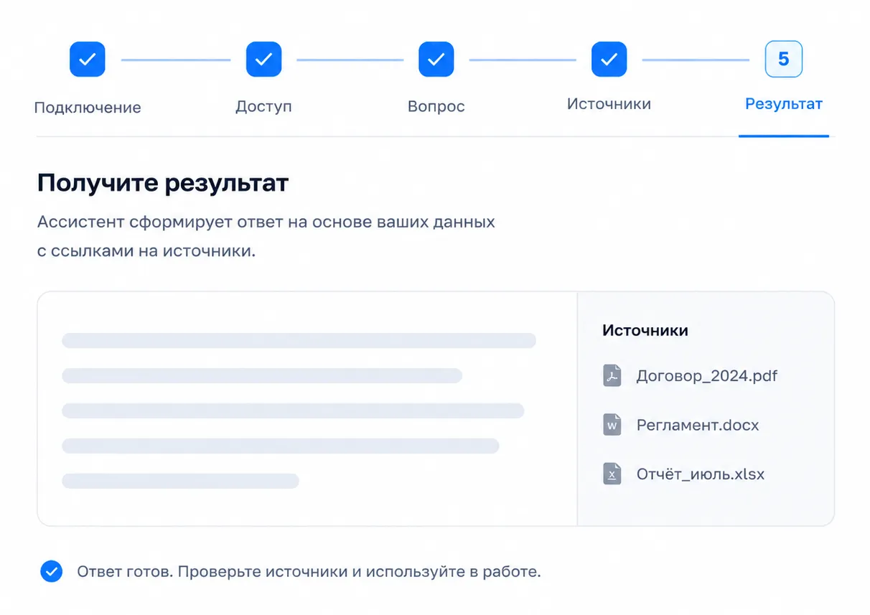Click the Word icon for Регламент.docx
Viewport: 870px width, 615px height.
point(612,425)
